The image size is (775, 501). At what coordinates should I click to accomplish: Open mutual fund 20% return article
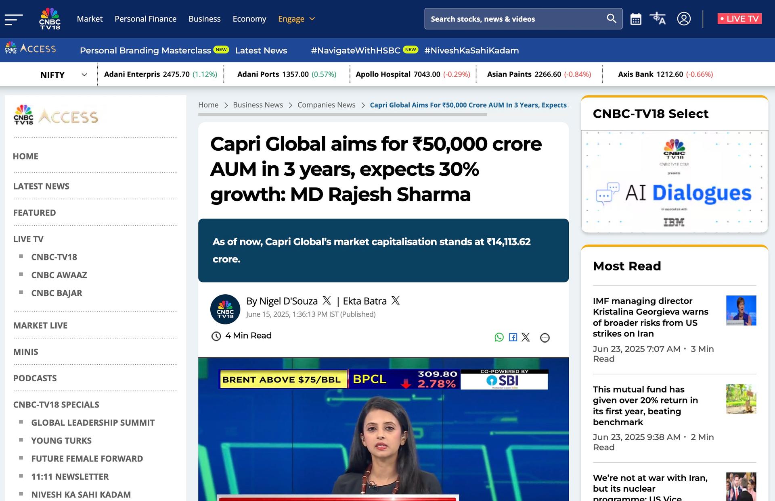click(x=645, y=406)
